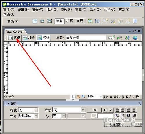
Task: Select the Draw Layout Table icon
Action: click(x=90, y=21)
